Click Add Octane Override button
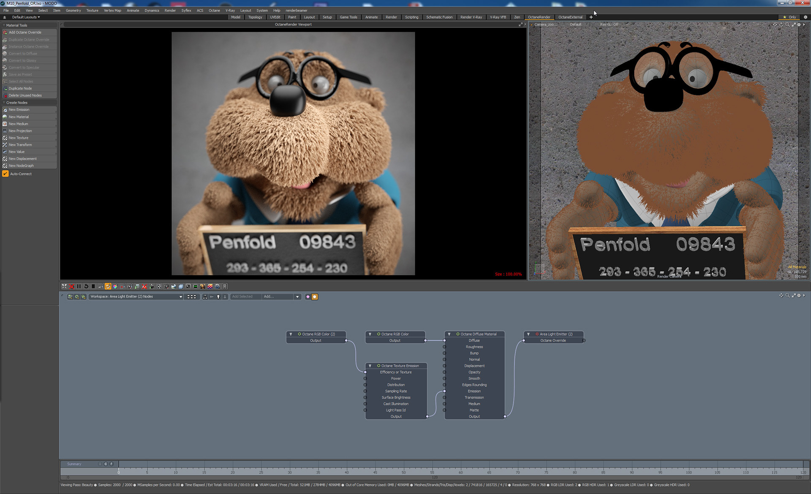811x494 pixels. click(x=25, y=33)
